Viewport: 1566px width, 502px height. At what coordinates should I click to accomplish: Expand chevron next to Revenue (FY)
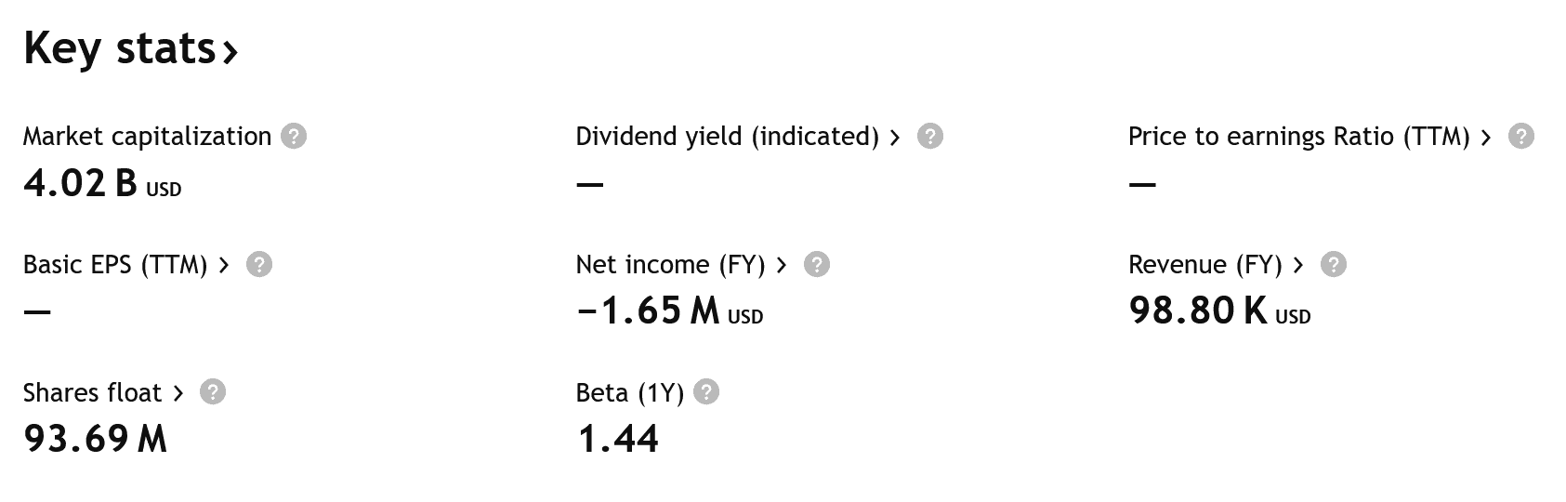(x=1298, y=266)
